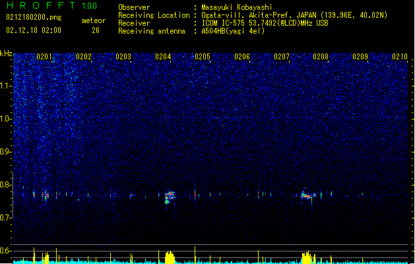The width and height of the screenshot is (415, 264).
Task: Click the 0210 time marker
Action: point(400,57)
